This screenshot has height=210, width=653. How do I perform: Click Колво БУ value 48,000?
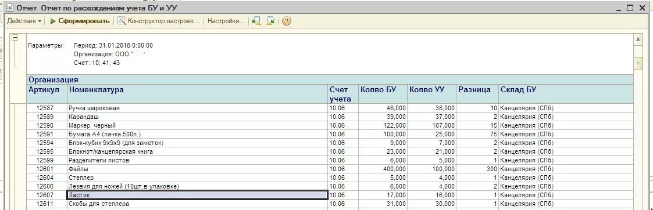(x=395, y=108)
